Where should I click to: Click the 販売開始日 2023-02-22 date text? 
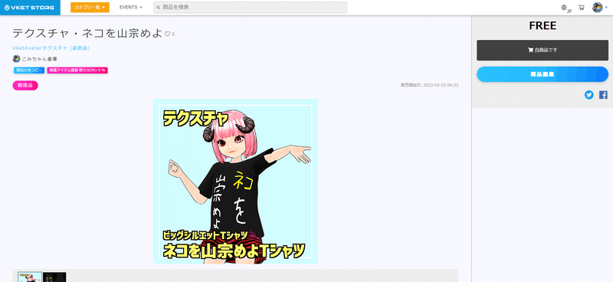[430, 85]
